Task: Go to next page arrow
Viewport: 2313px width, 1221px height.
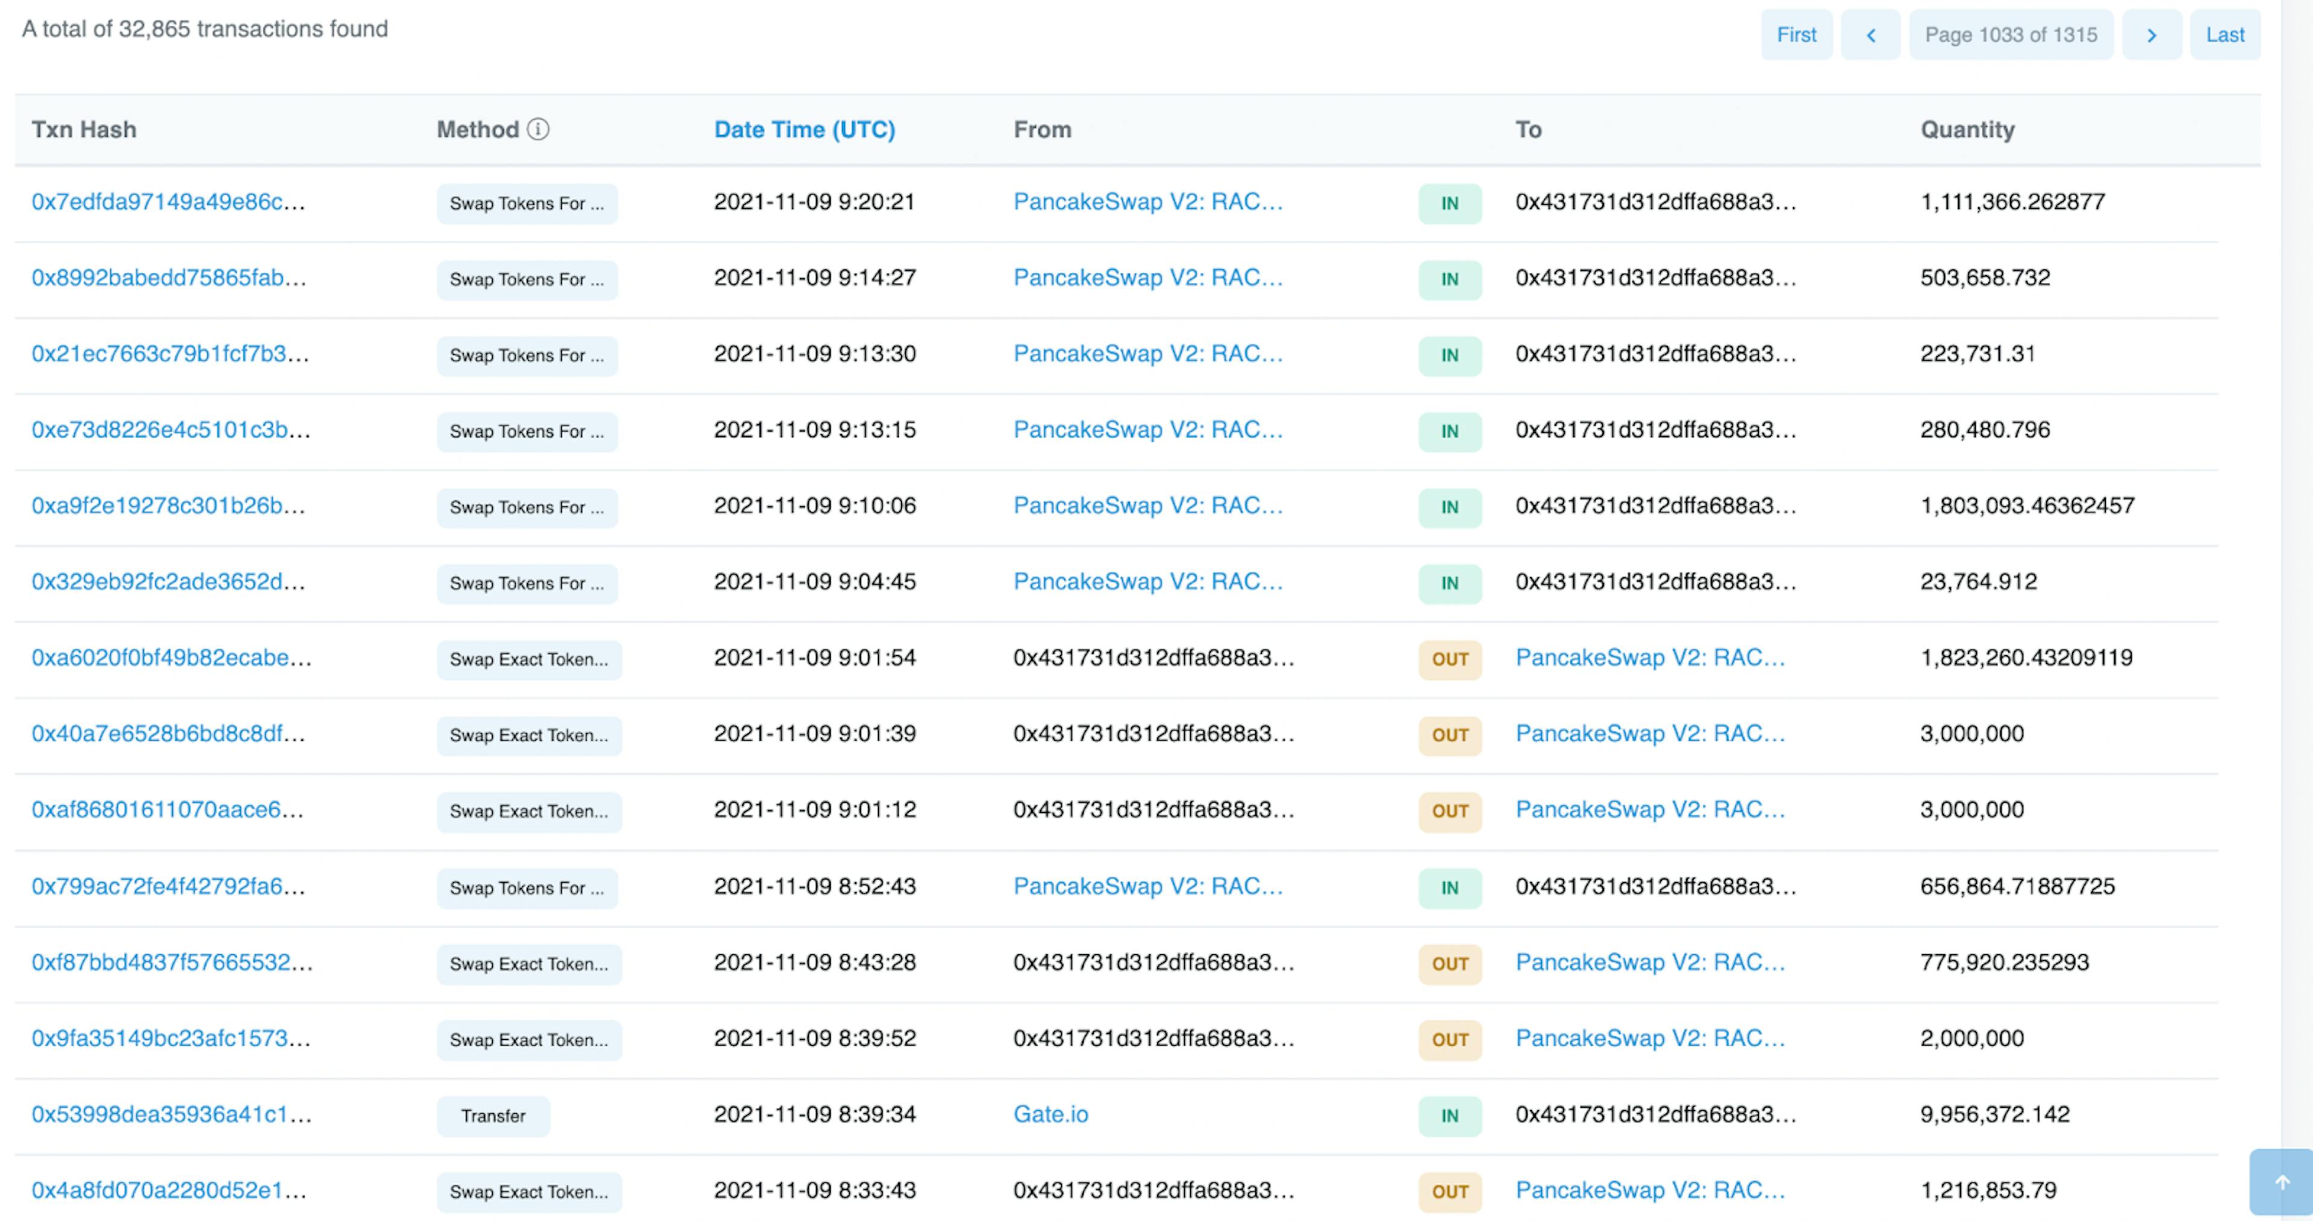Action: click(x=2152, y=35)
